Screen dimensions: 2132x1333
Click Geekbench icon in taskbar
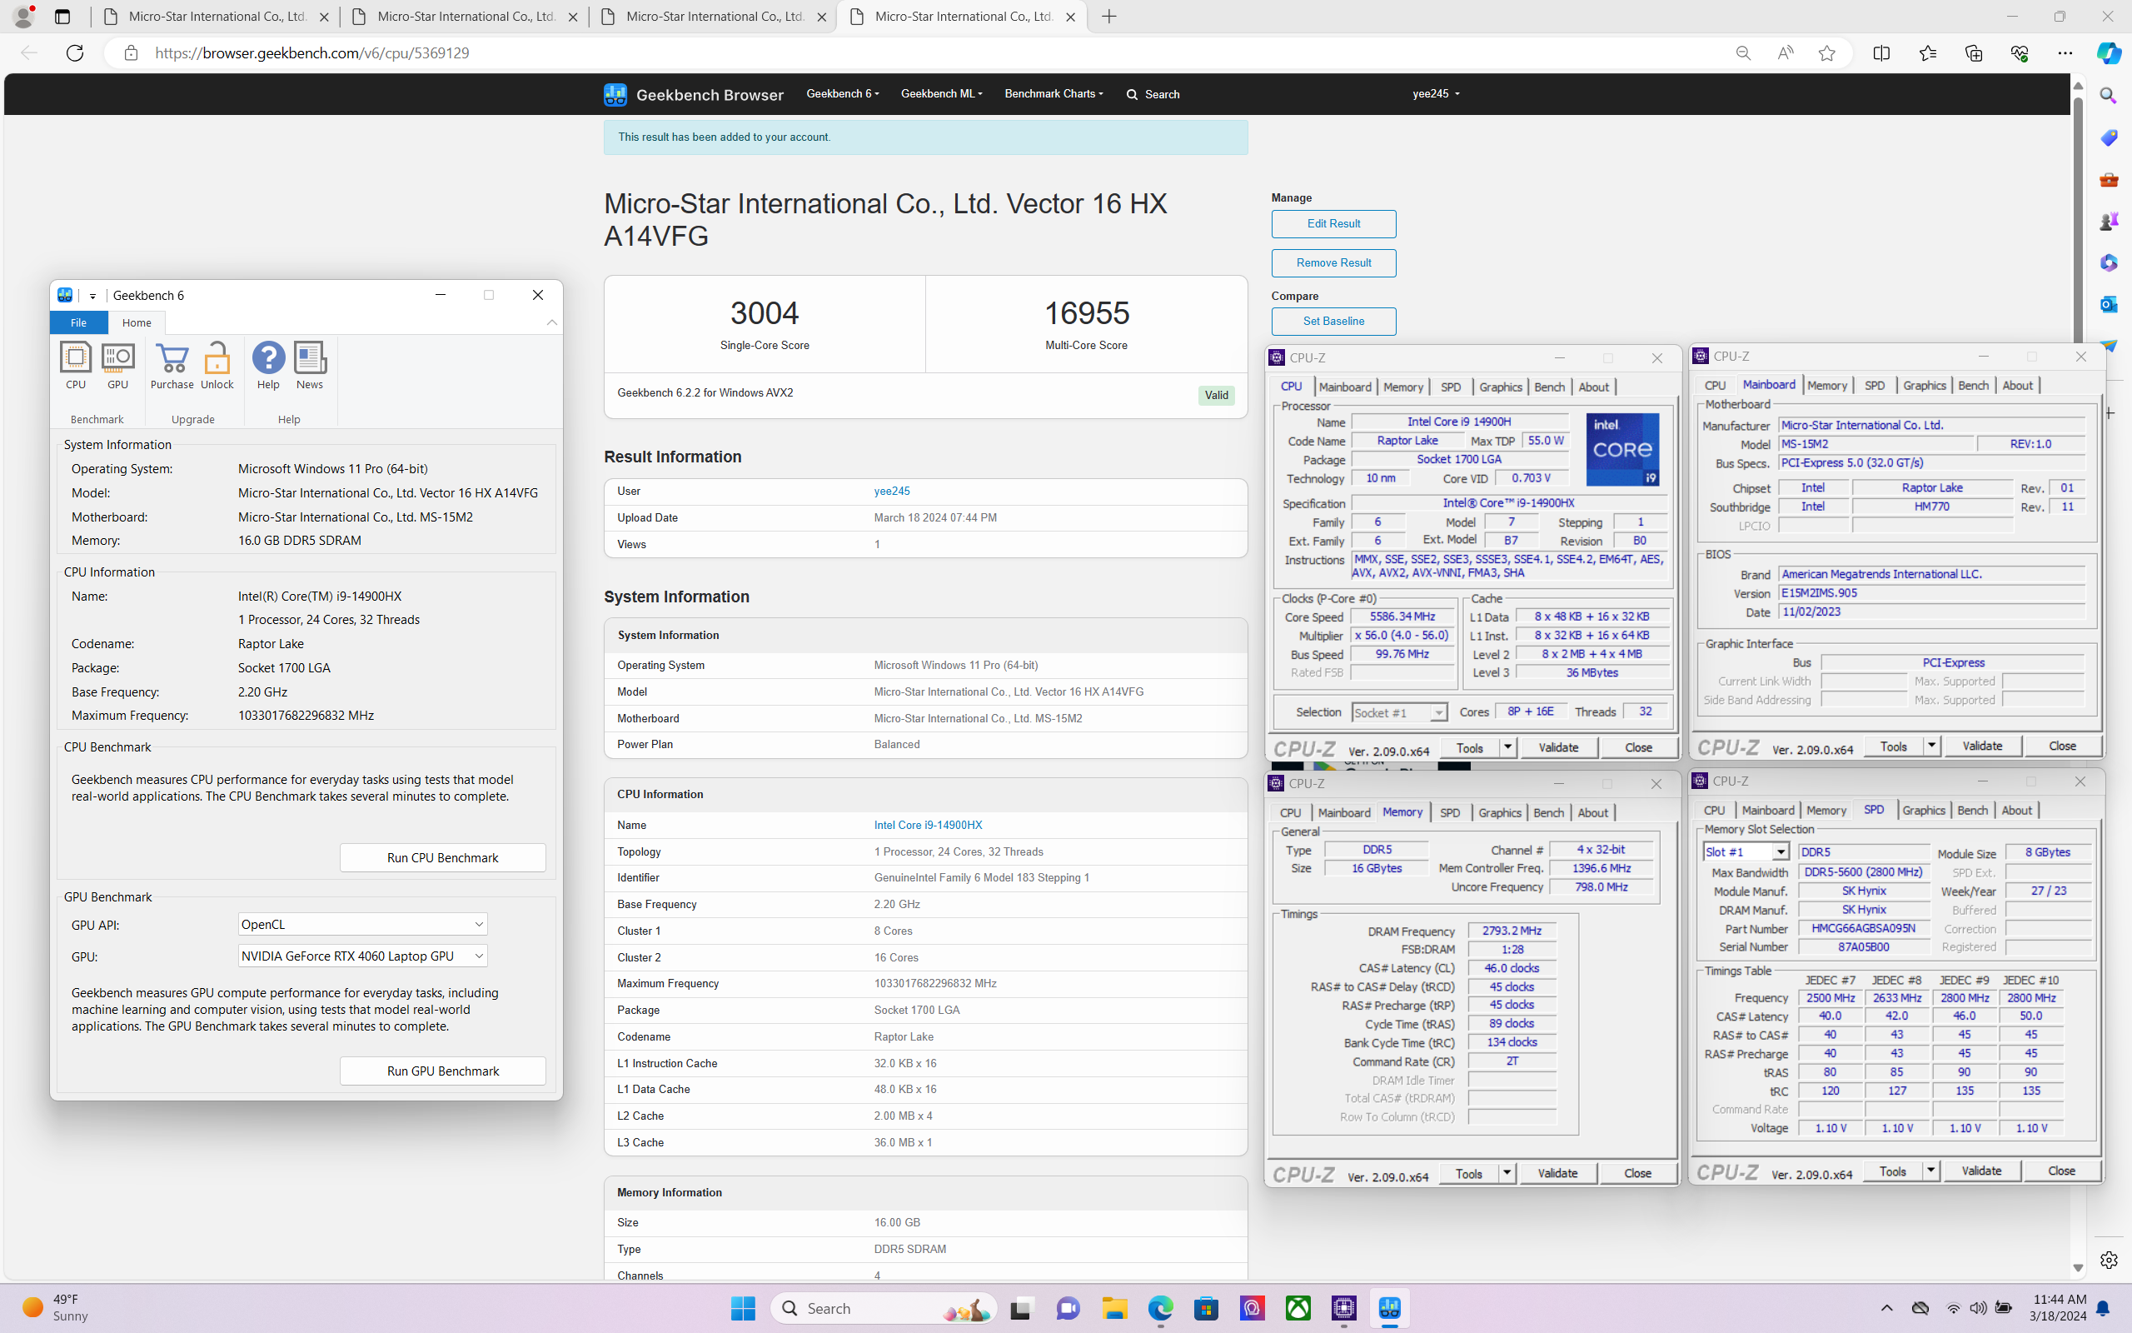[1389, 1308]
